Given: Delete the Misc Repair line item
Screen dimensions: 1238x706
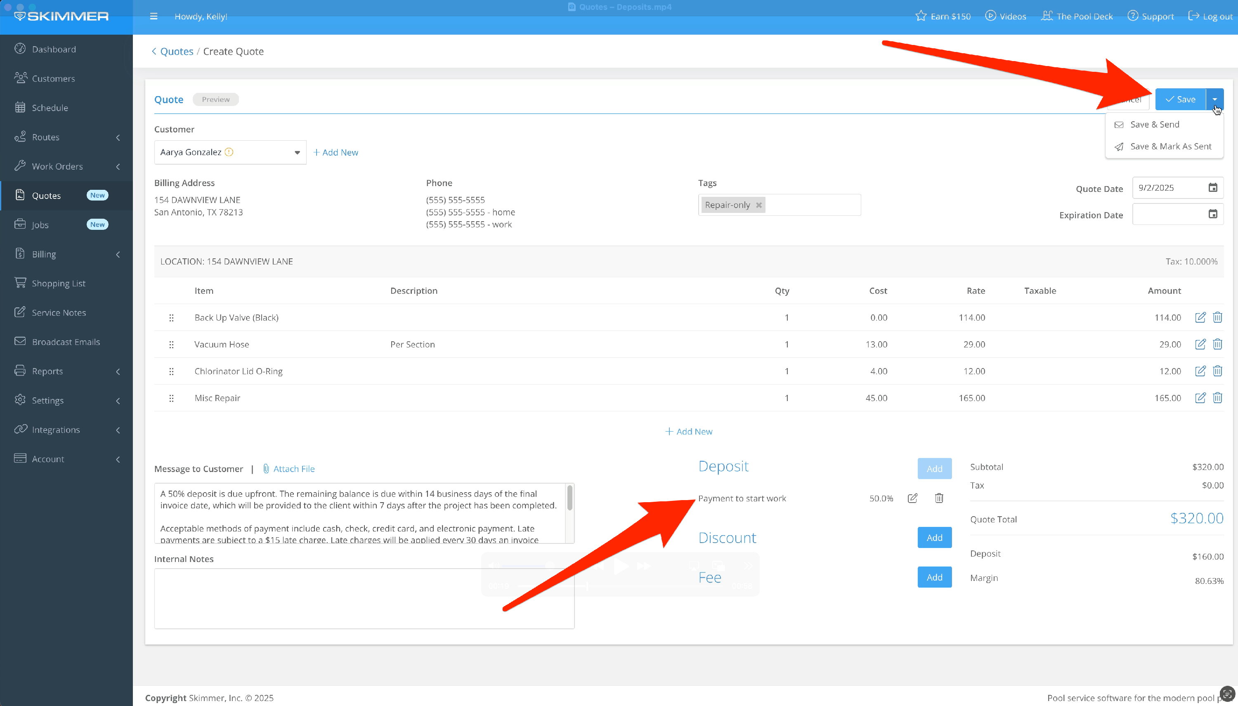Looking at the screenshot, I should [1217, 398].
